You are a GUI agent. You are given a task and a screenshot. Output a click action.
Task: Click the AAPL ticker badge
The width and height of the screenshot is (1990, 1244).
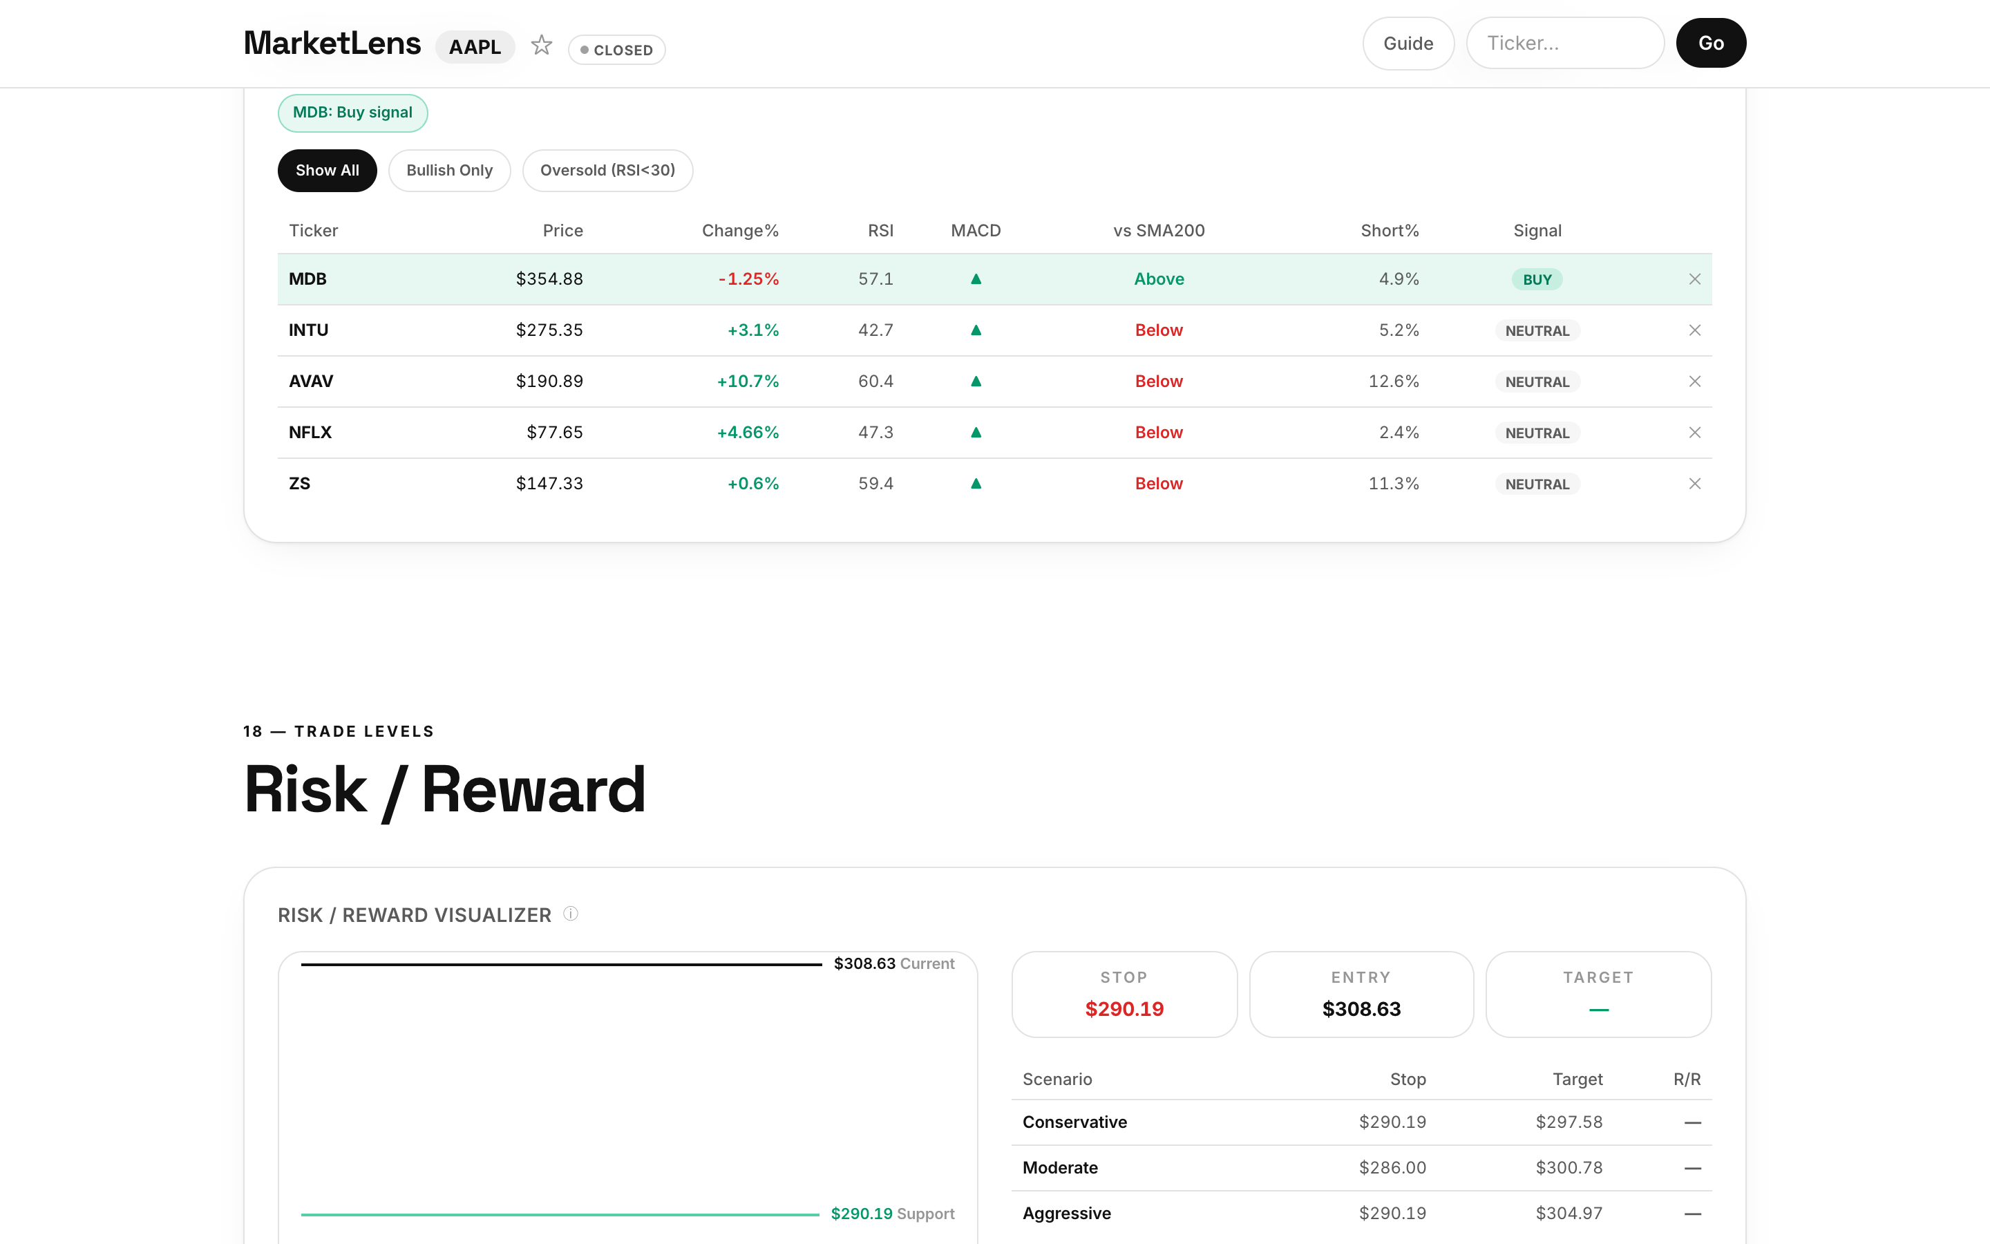(x=475, y=47)
